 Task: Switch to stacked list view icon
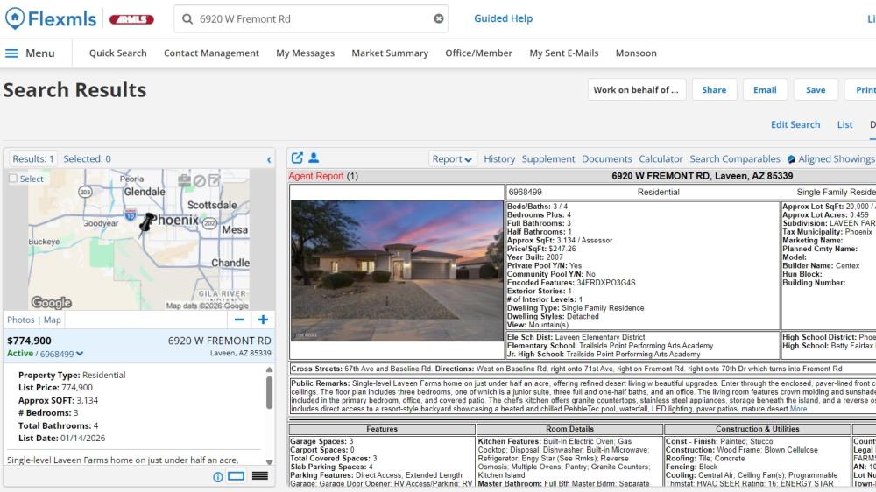coord(259,476)
